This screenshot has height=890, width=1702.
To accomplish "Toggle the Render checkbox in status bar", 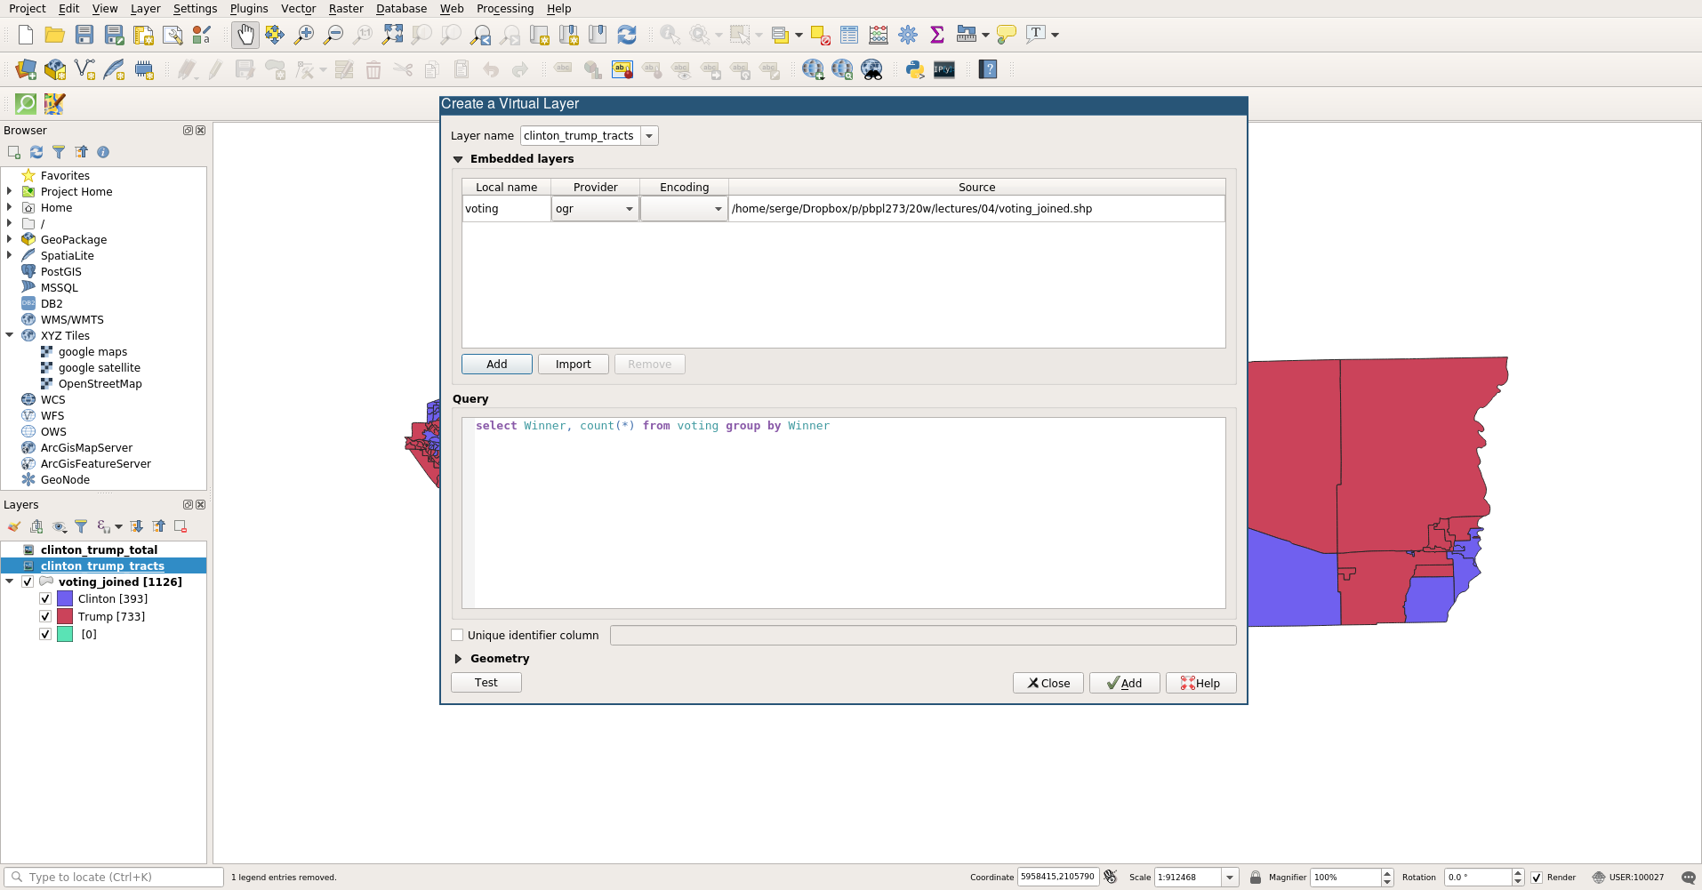I will (1536, 878).
